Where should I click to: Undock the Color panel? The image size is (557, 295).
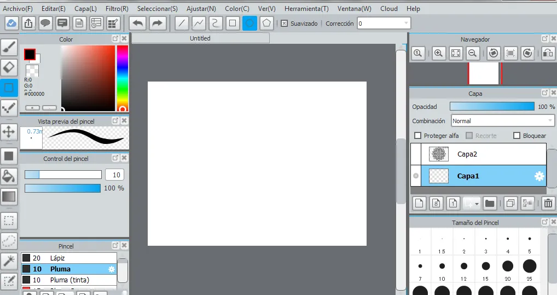click(x=115, y=38)
